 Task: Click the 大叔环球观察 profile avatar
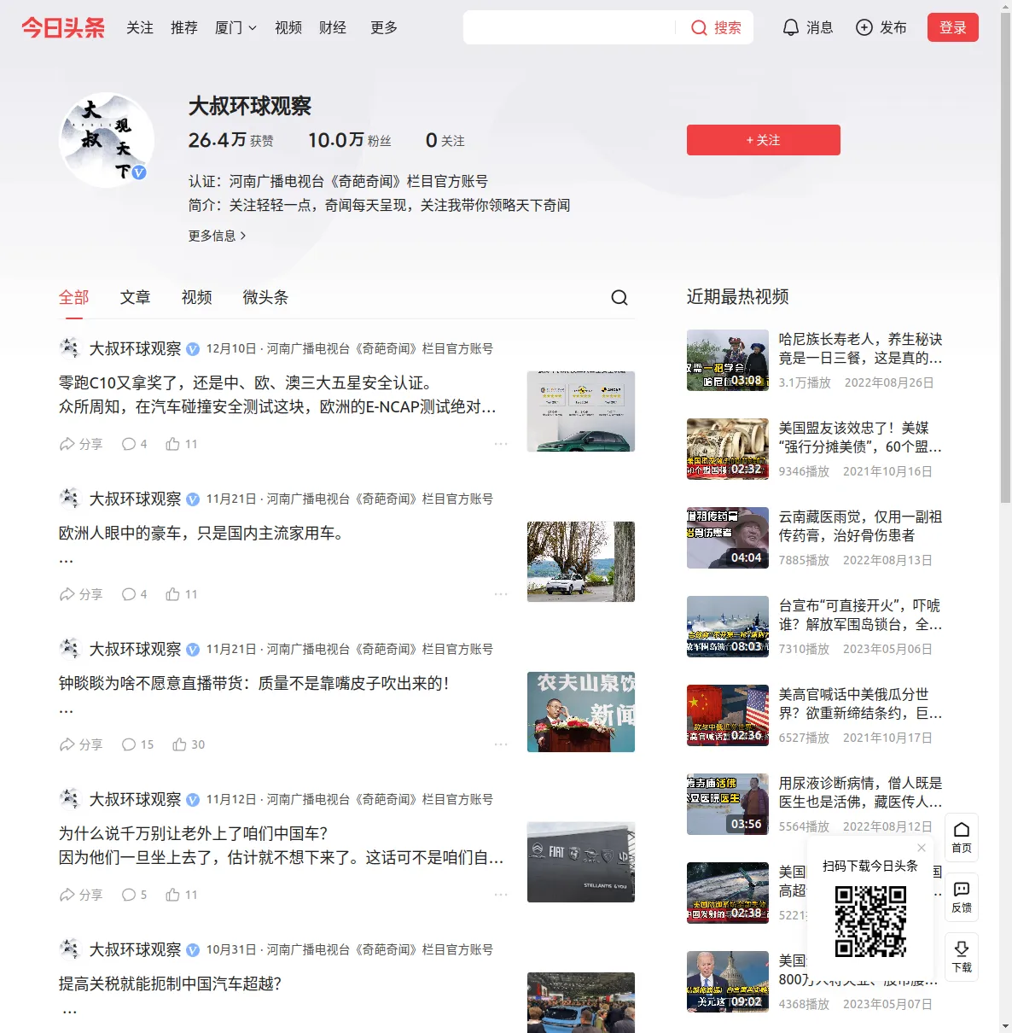pos(107,140)
